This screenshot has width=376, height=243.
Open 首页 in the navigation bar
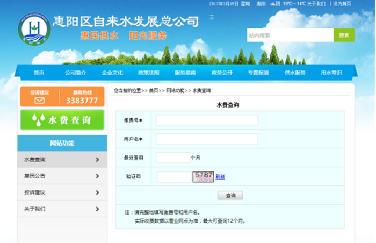tap(39, 73)
